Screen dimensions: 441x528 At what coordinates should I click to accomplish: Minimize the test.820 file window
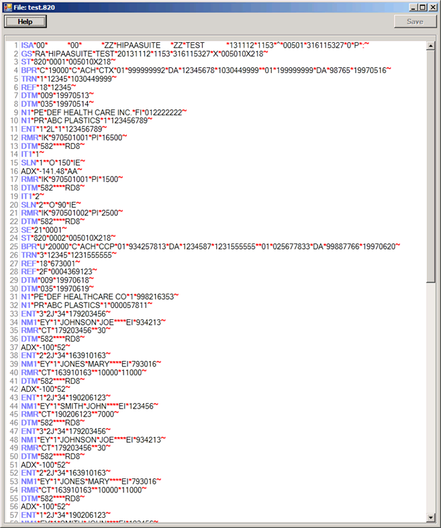coord(410,7)
